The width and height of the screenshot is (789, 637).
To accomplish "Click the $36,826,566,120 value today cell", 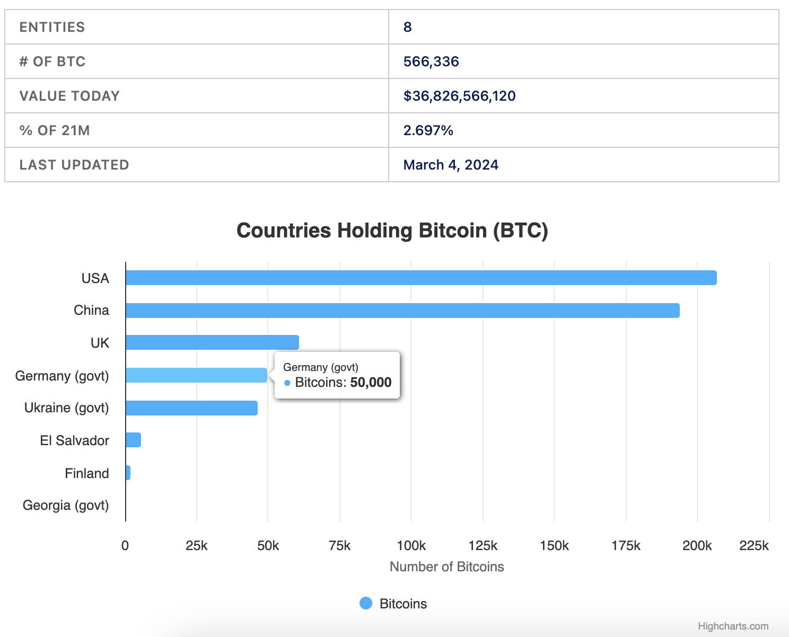I will click(x=459, y=96).
